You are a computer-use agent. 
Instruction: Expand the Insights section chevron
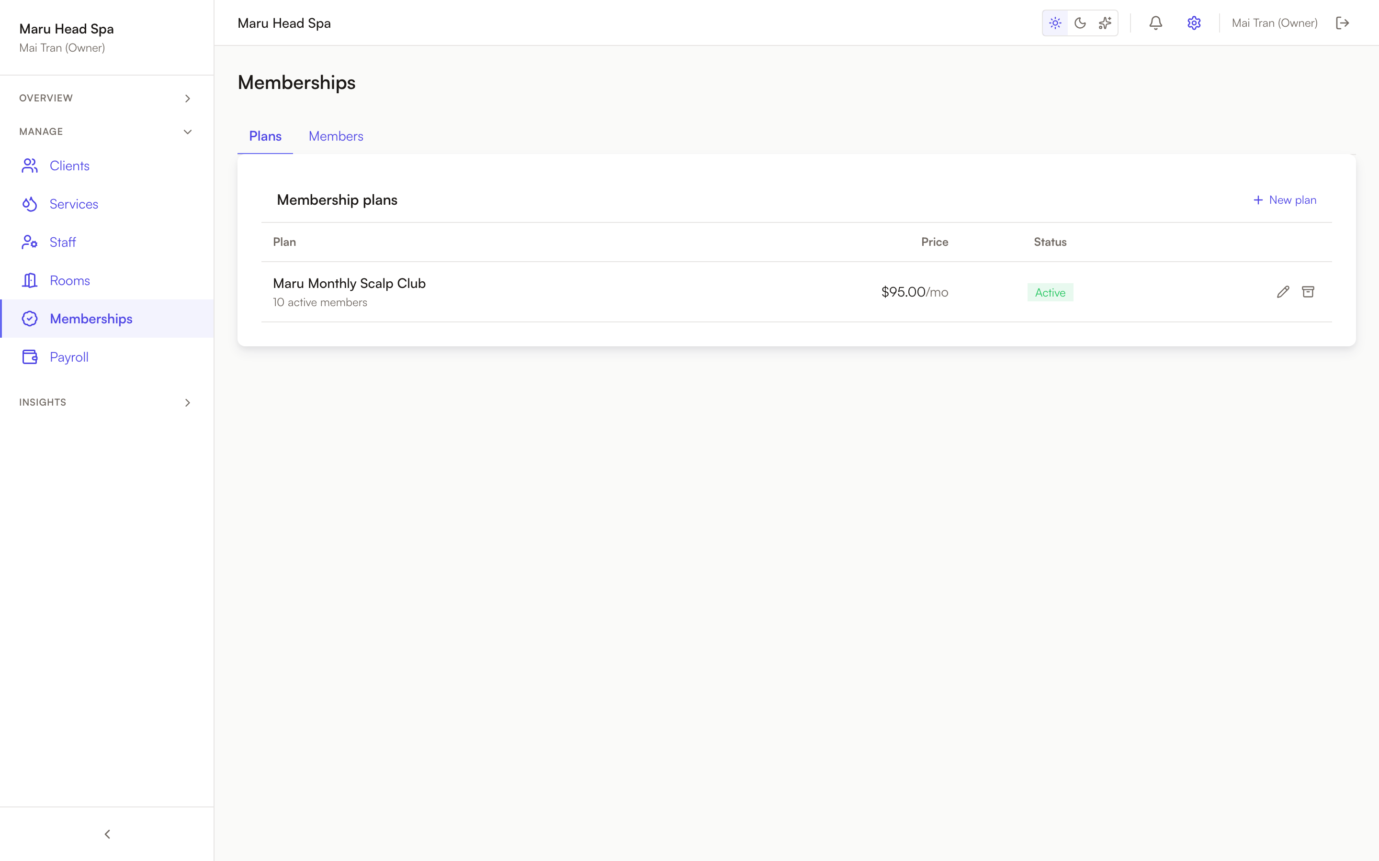pos(188,403)
